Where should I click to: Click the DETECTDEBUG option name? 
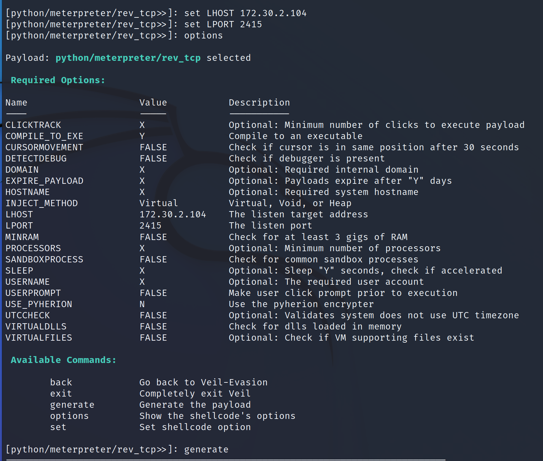click(36, 158)
